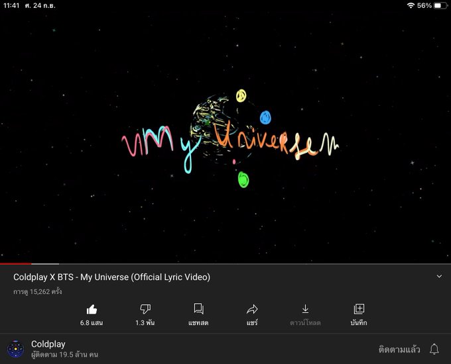Tap the share arrow icon
This screenshot has height=364, width=451.
(x=252, y=309)
